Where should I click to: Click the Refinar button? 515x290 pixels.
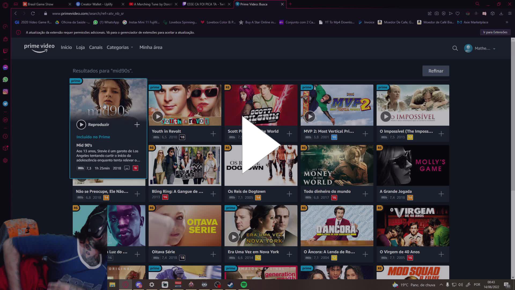[436, 71]
